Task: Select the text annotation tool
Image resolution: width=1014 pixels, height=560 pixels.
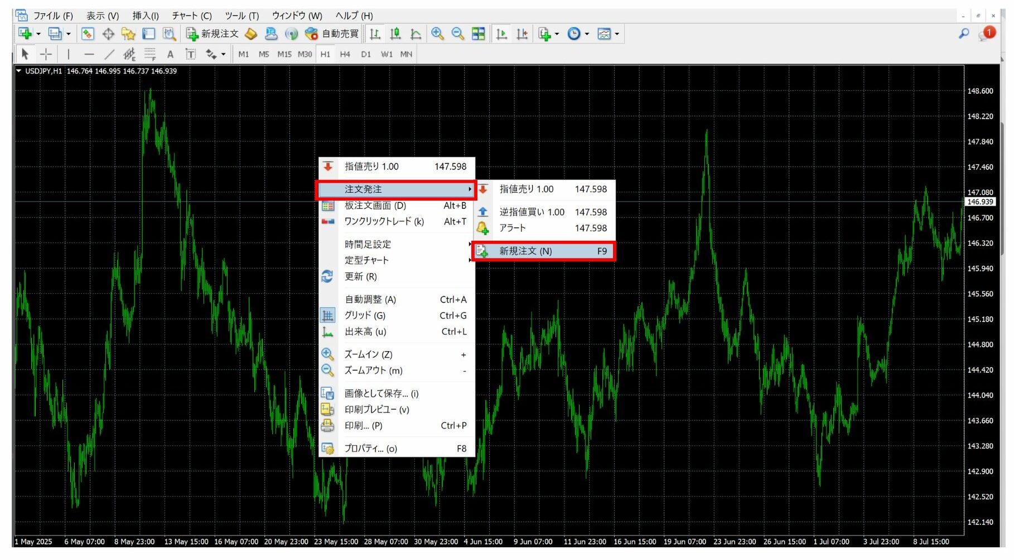Action: click(x=170, y=53)
